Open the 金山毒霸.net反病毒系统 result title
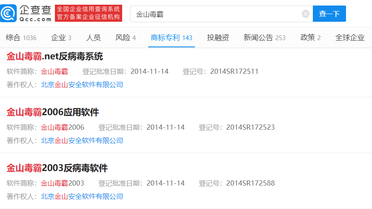The image size is (372, 209). click(55, 56)
